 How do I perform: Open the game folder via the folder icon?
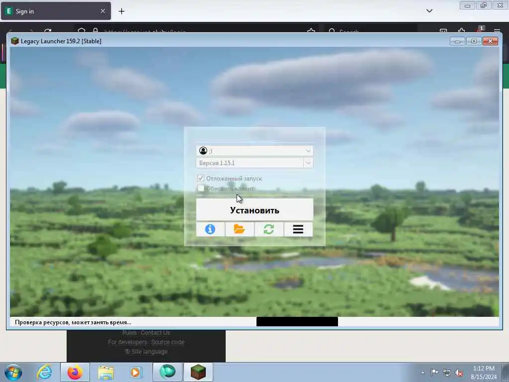239,229
